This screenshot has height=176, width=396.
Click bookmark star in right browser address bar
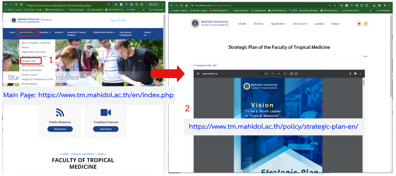point(335,5)
